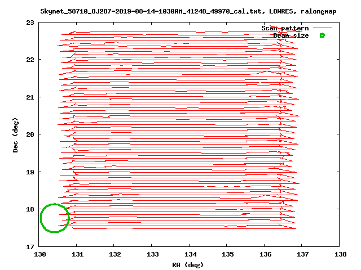This screenshot has width=361, height=270.
Task: Click the 'Dec (deg)' axis label
Action: pos(15,135)
